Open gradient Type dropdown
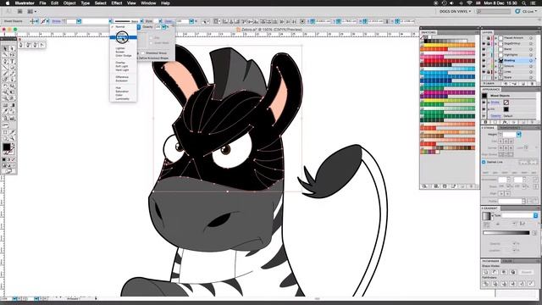The height and width of the screenshot is (305, 542). [x=535, y=215]
